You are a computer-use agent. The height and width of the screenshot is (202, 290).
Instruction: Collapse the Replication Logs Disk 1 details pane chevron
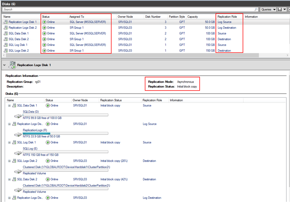[4, 65]
